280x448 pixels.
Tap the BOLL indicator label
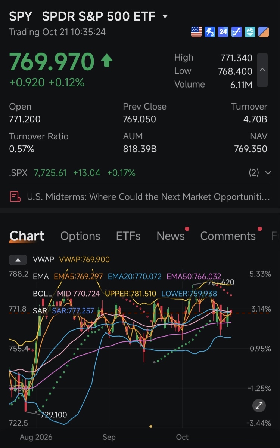tap(42, 294)
